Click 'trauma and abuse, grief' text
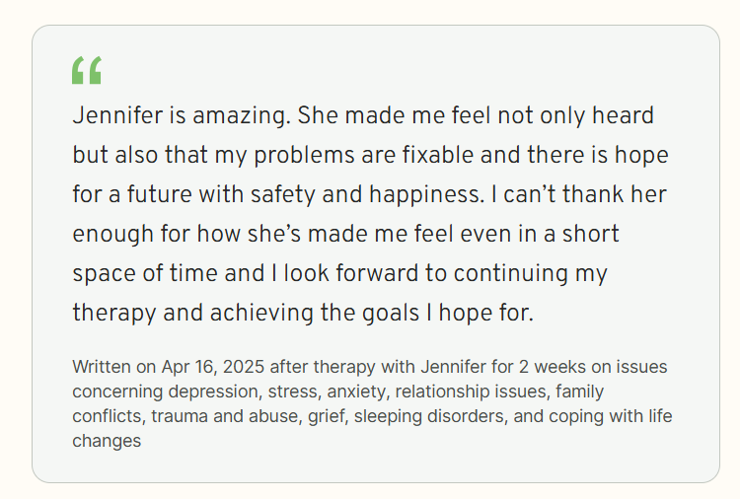 pos(248,416)
